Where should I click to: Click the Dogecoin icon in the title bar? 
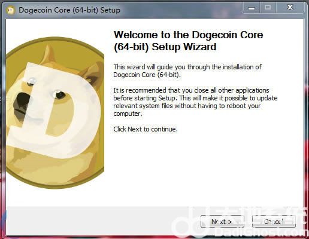11,10
